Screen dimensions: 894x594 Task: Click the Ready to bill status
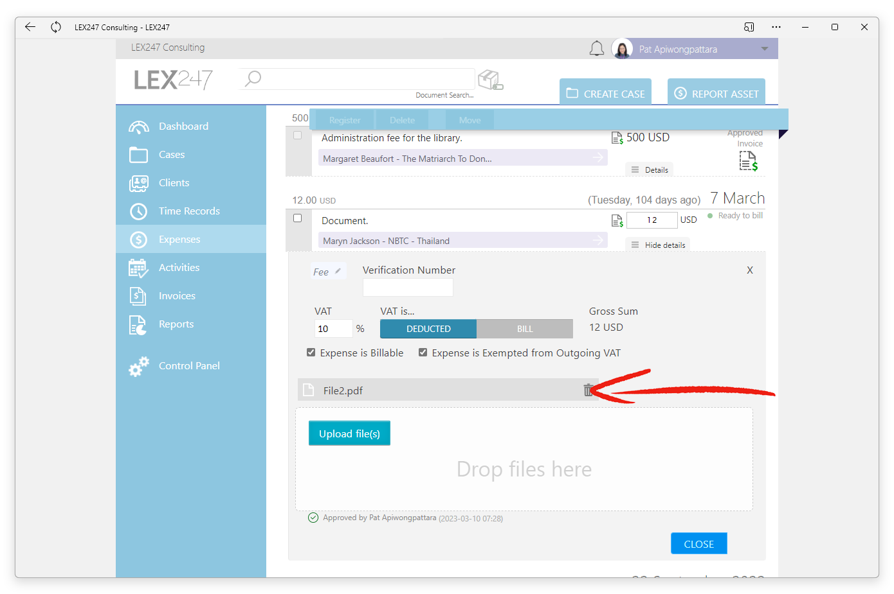pos(740,216)
